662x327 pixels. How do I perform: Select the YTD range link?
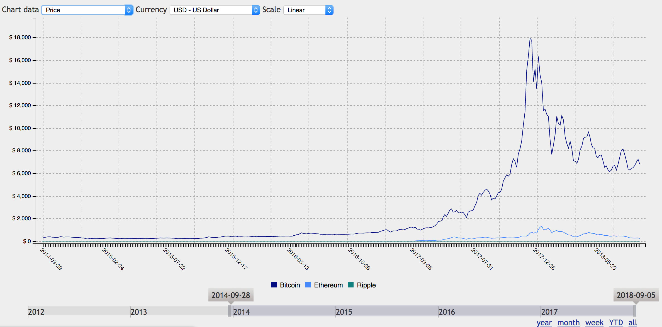(616, 323)
